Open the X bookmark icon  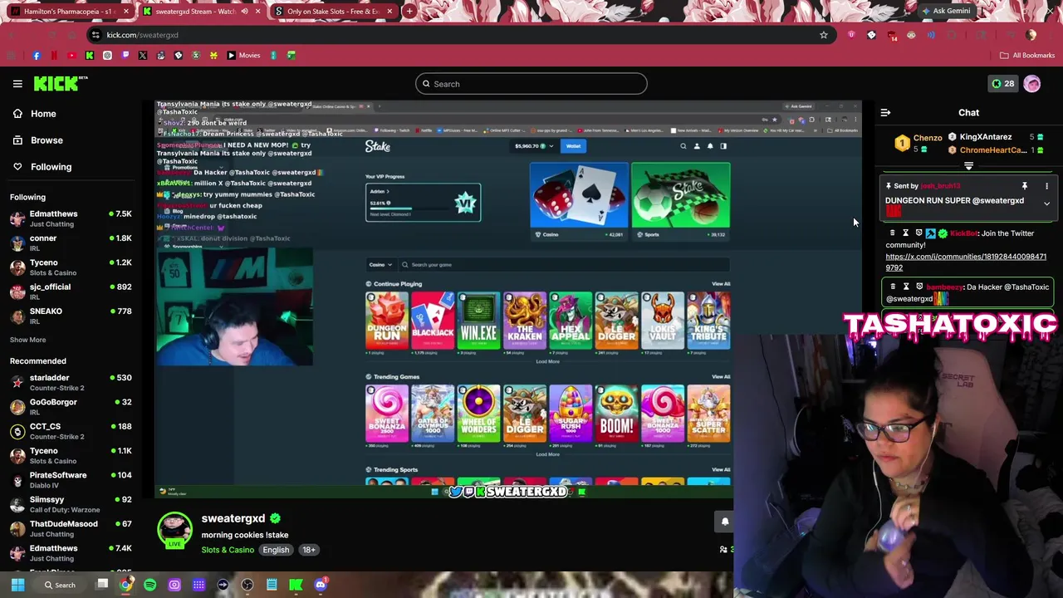pyautogui.click(x=143, y=56)
